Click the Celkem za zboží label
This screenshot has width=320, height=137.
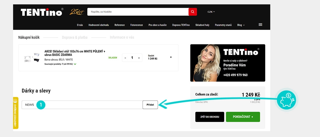tap(207, 94)
